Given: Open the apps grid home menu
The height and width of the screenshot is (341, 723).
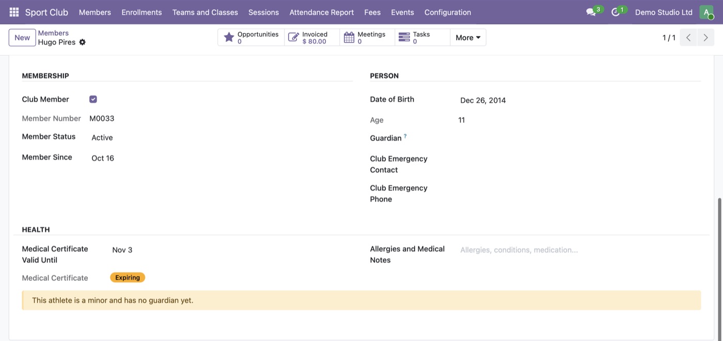Looking at the screenshot, I should 14,12.
